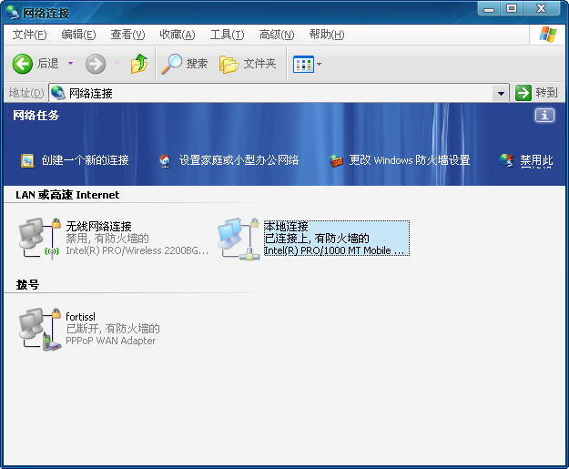Open the 高级(N) menu
Screen dimensions: 569x469
pyautogui.click(x=277, y=35)
